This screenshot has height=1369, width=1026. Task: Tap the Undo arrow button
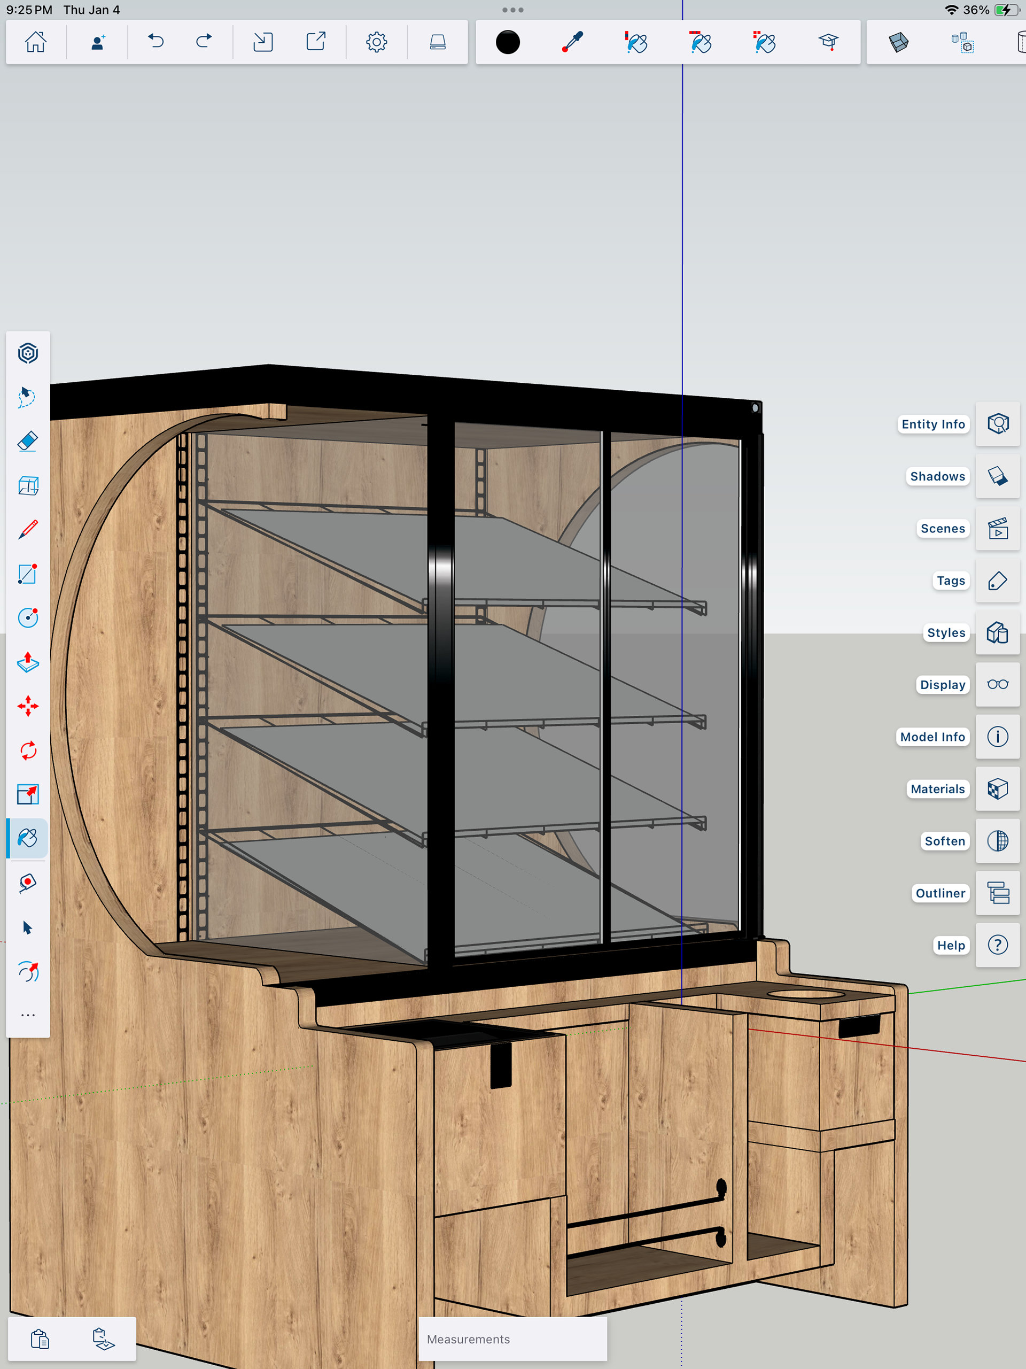[156, 42]
